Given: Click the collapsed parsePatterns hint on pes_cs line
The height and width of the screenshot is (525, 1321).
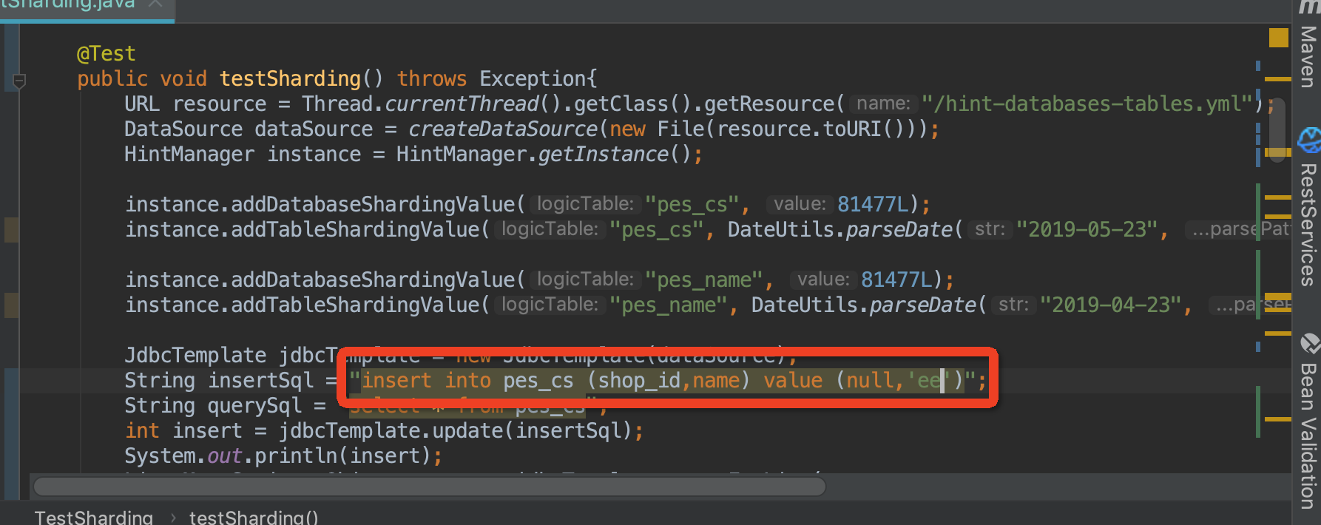Looking at the screenshot, I should [1238, 229].
